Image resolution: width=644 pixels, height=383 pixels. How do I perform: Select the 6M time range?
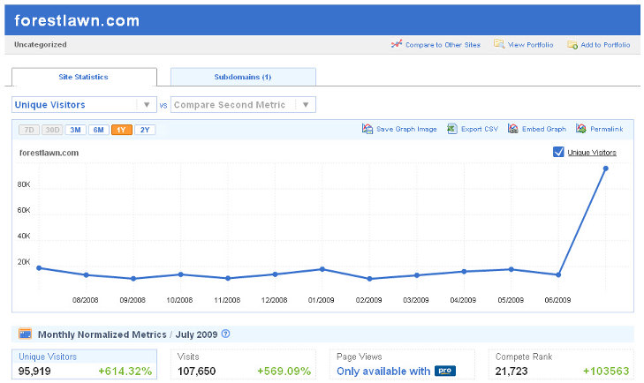(x=99, y=130)
